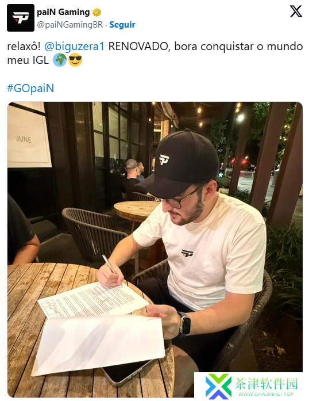This screenshot has height=401, width=309.
Task: Click the gold verified badge
Action: click(97, 12)
